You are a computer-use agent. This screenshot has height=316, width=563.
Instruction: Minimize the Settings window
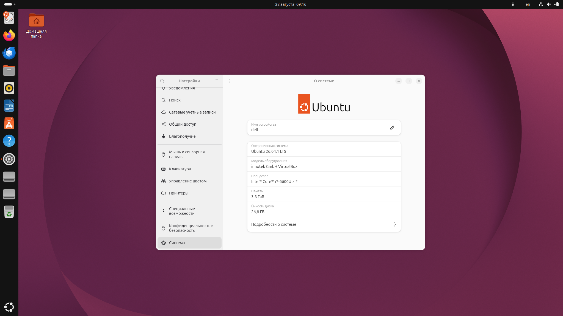[x=399, y=81]
